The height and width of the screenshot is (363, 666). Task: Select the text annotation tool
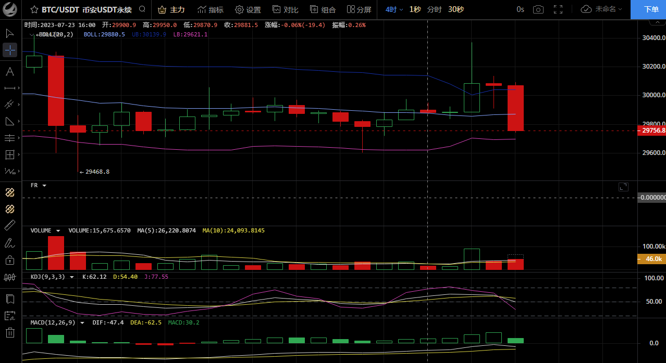coord(10,71)
